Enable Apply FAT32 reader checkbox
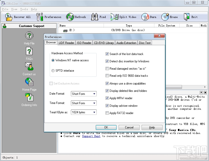Viewport: 209px width, 161px height. point(107,113)
